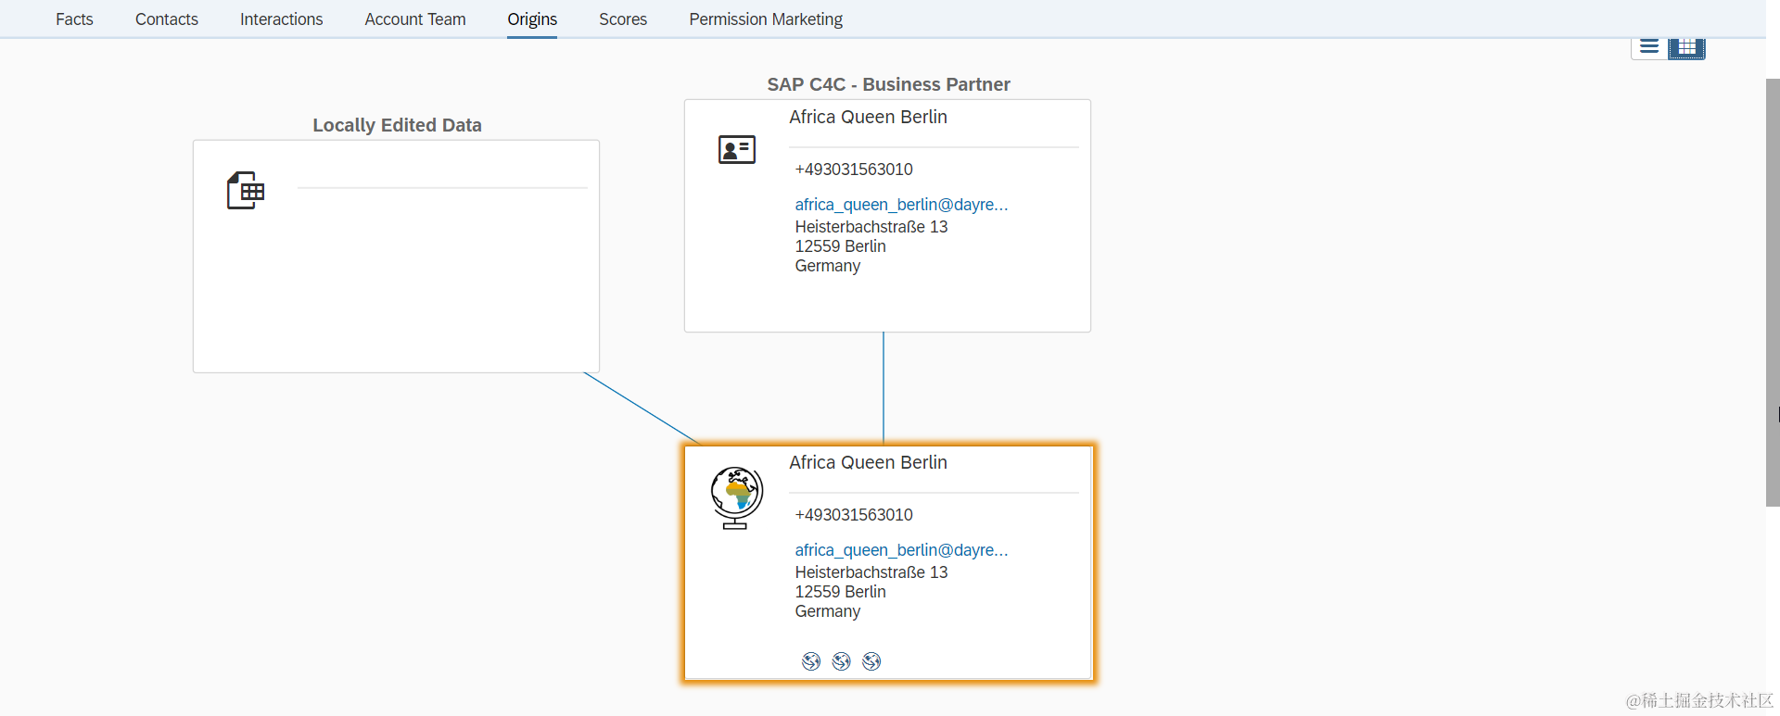Click the business card icon in SAP C4C card

pyautogui.click(x=737, y=149)
